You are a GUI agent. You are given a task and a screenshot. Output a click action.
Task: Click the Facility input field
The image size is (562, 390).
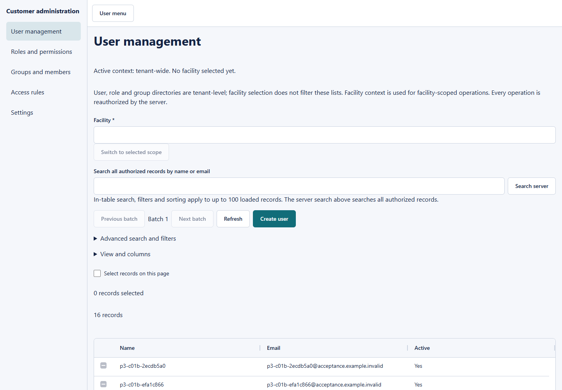(x=324, y=135)
